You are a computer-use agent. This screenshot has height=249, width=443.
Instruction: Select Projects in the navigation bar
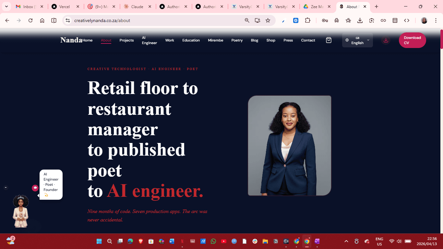coord(126,40)
